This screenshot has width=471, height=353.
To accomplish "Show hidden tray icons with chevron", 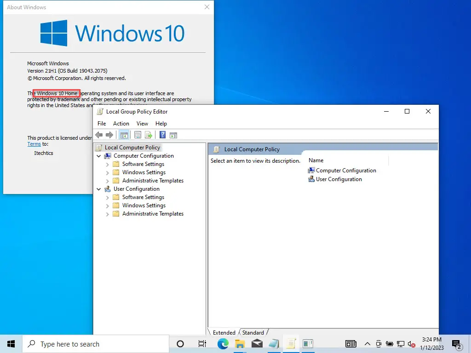I will tap(368, 344).
